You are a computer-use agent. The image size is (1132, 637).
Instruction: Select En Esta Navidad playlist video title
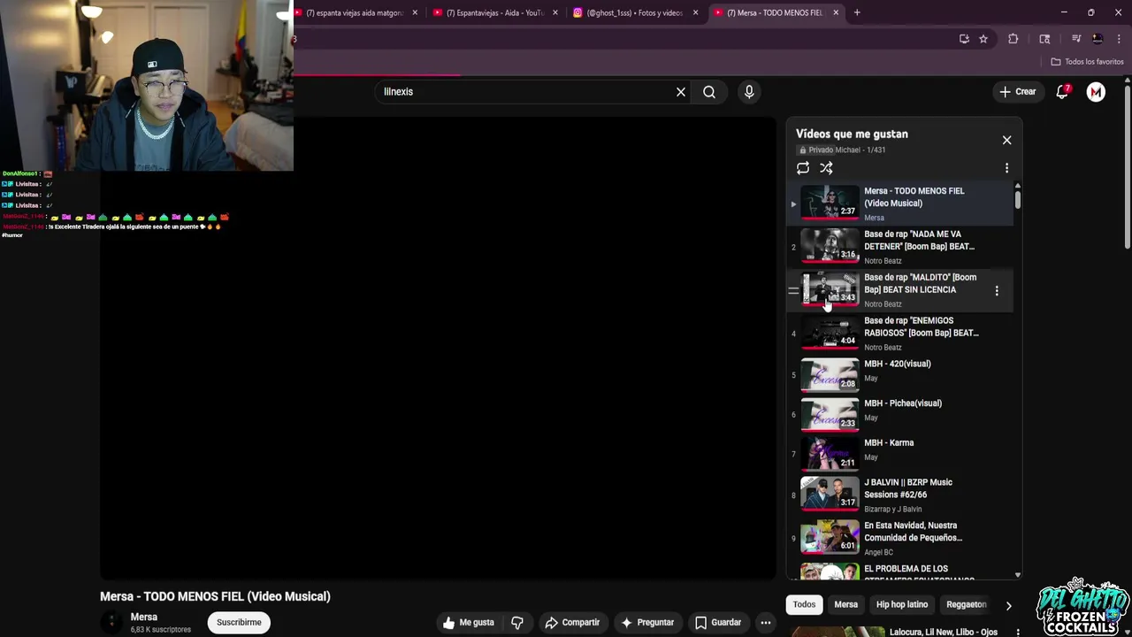click(913, 532)
